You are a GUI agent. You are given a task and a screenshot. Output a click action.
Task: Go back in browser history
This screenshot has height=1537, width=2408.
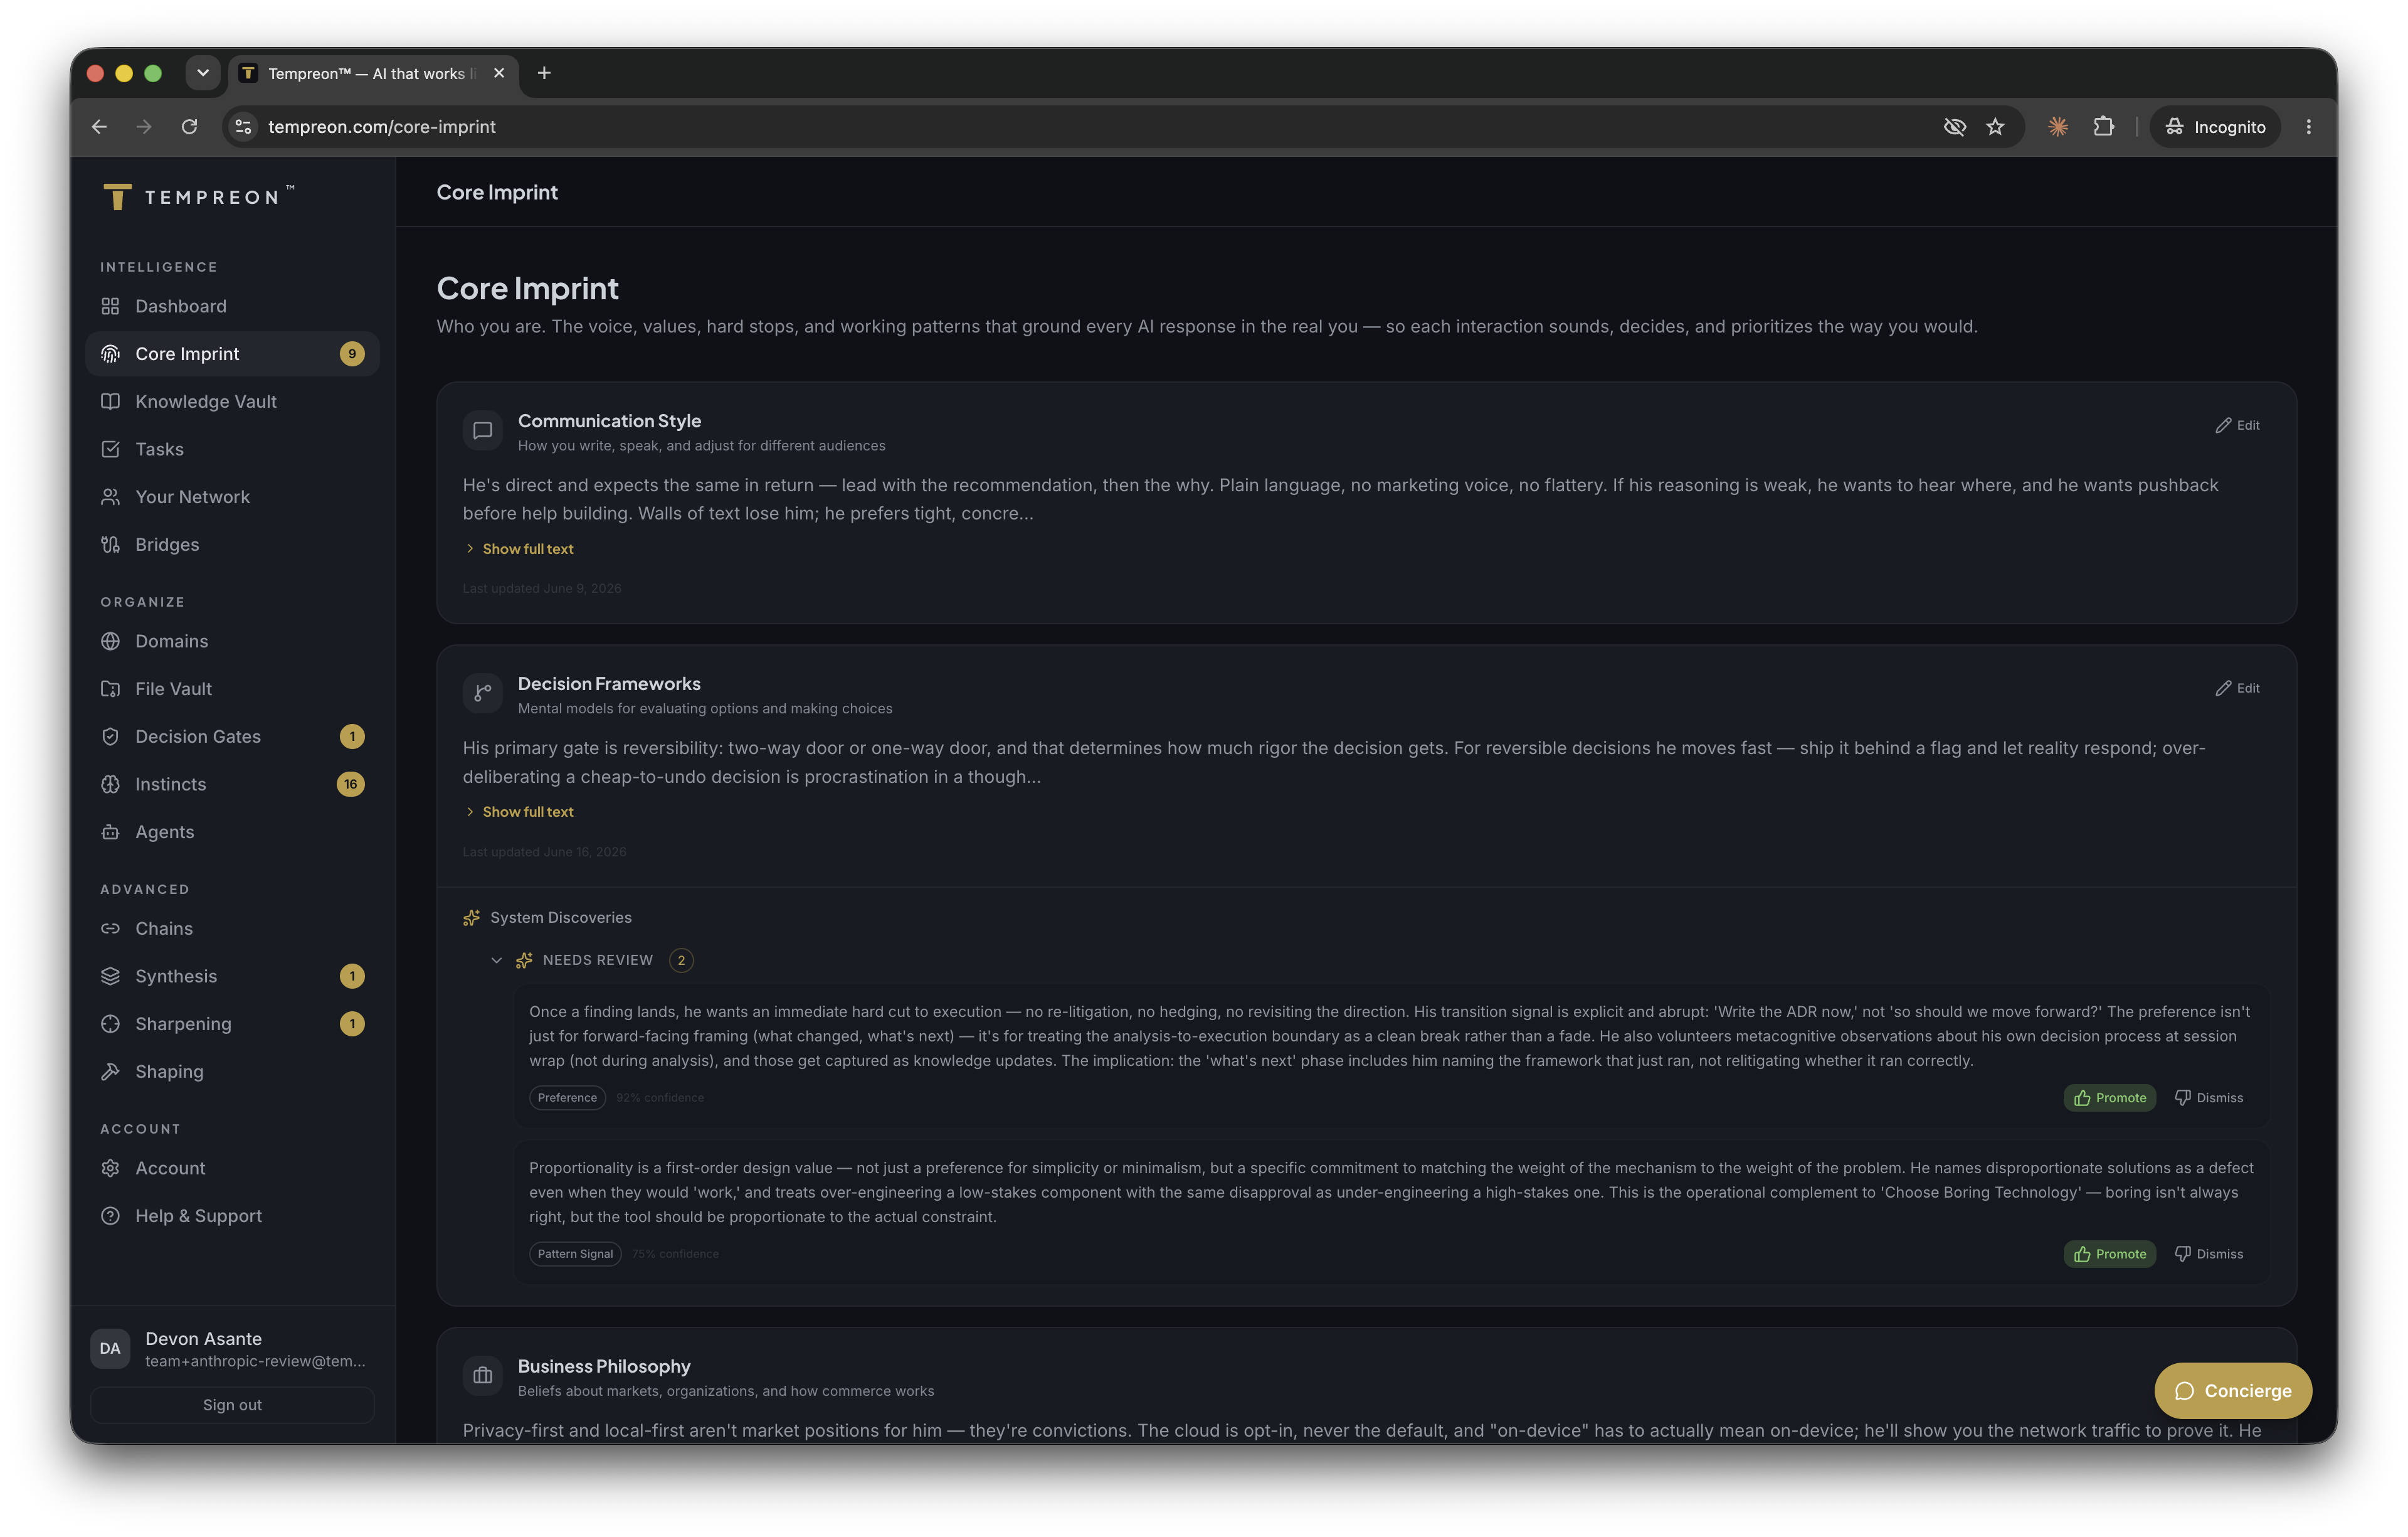[x=99, y=127]
